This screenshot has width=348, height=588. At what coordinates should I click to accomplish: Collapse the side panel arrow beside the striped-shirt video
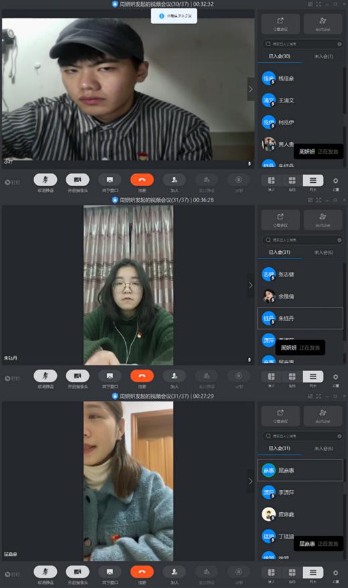(x=250, y=89)
